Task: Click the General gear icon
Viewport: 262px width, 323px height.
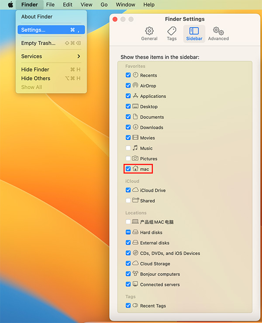Action: pos(149,31)
